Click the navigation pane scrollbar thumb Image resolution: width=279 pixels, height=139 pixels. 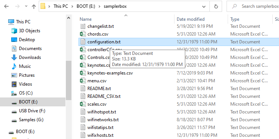click(68, 81)
